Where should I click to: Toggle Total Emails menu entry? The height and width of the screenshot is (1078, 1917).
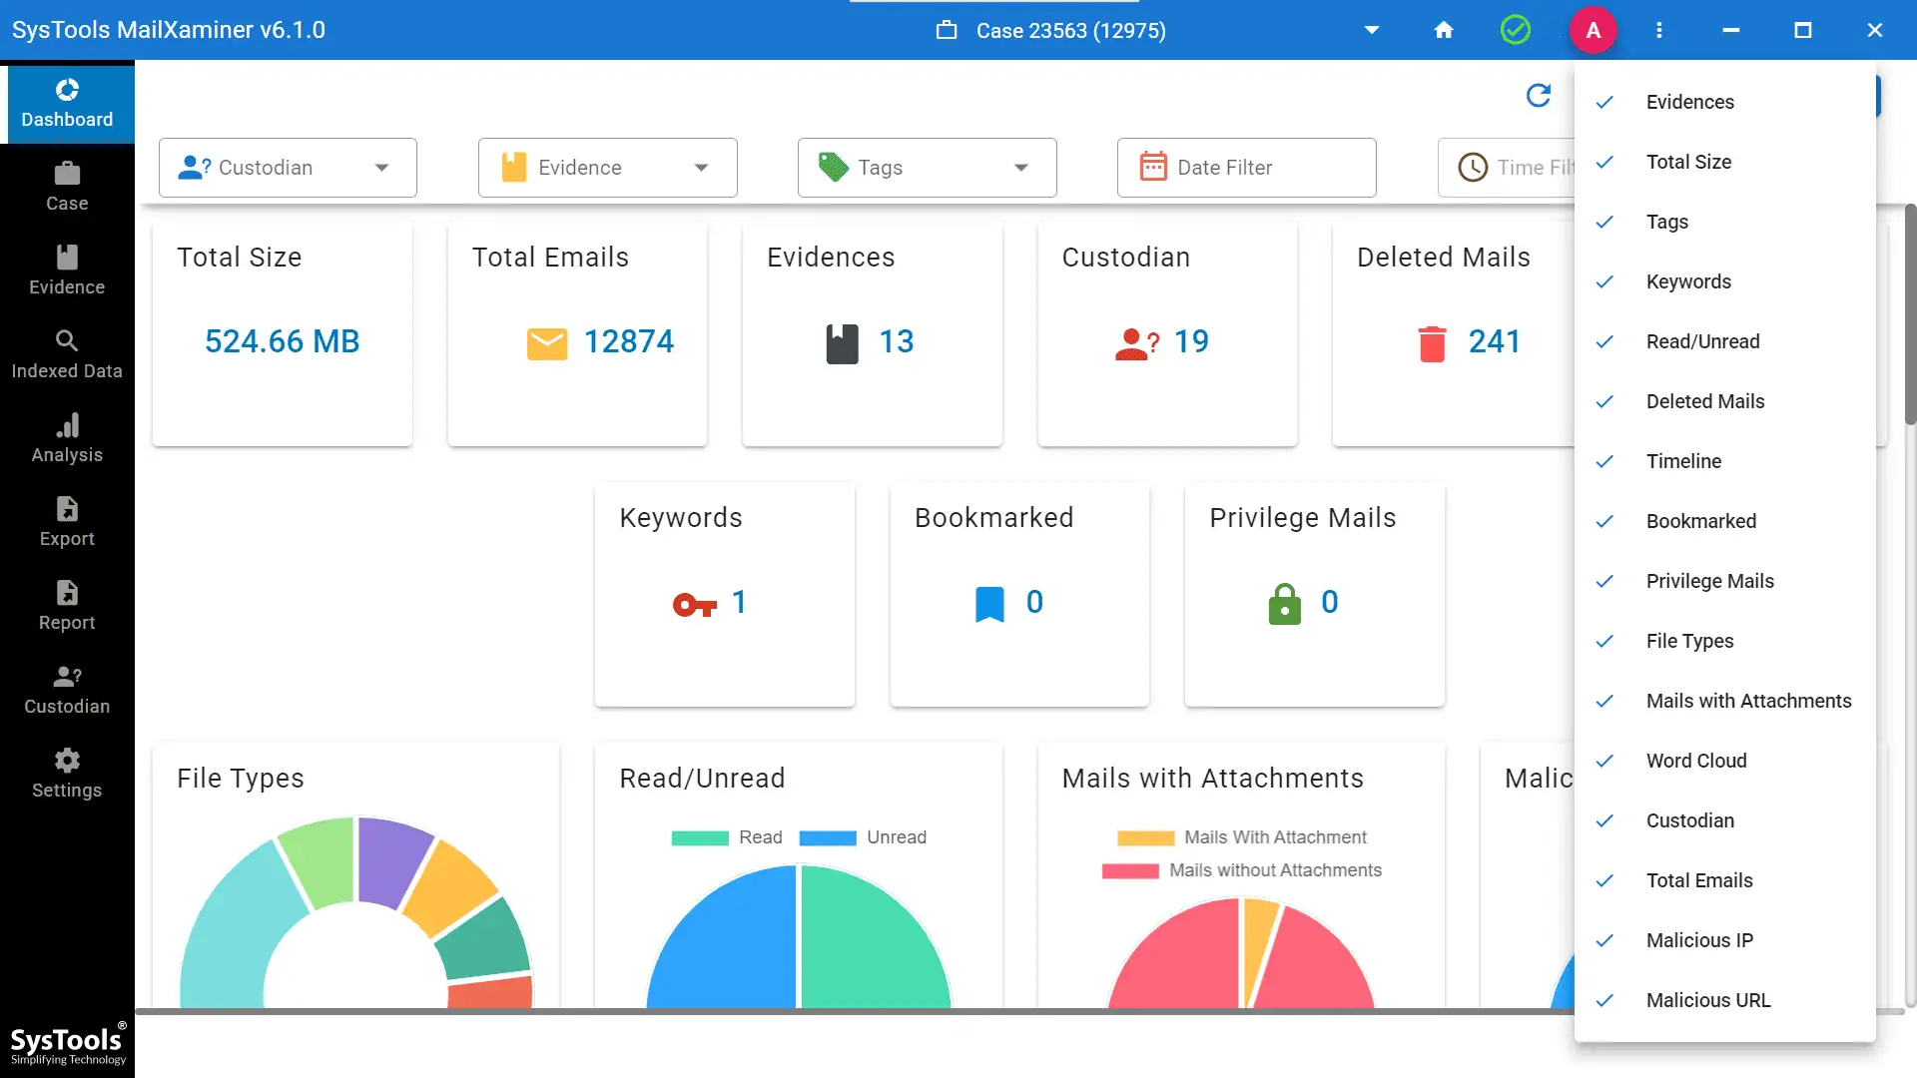click(1725, 880)
